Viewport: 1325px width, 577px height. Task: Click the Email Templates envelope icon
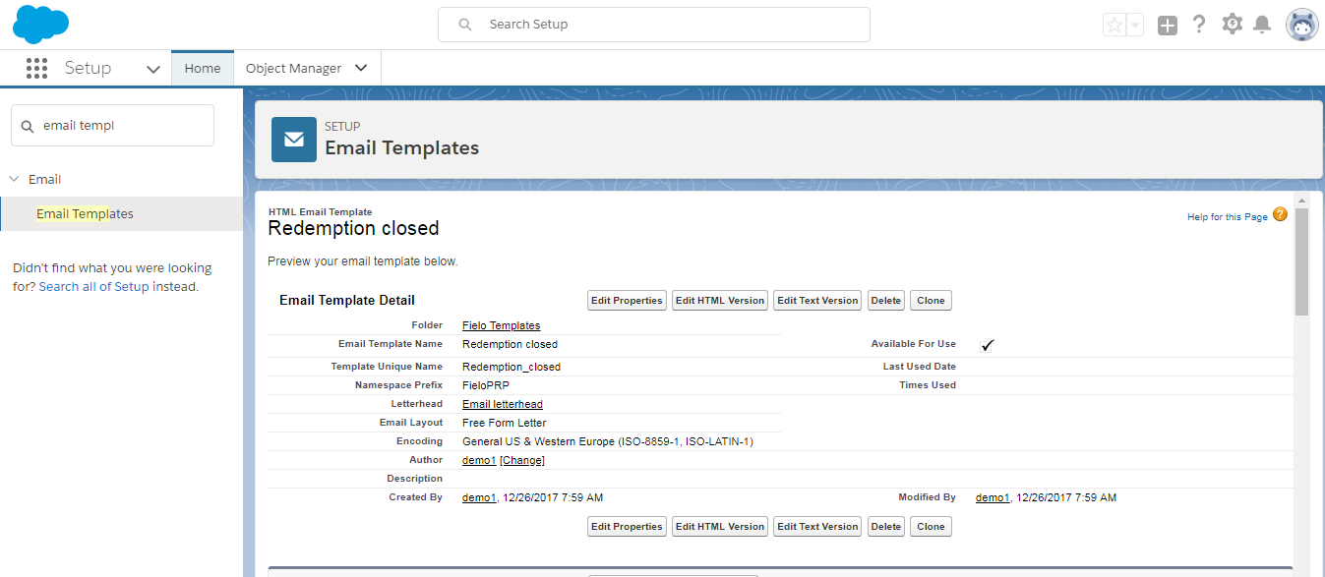click(294, 139)
